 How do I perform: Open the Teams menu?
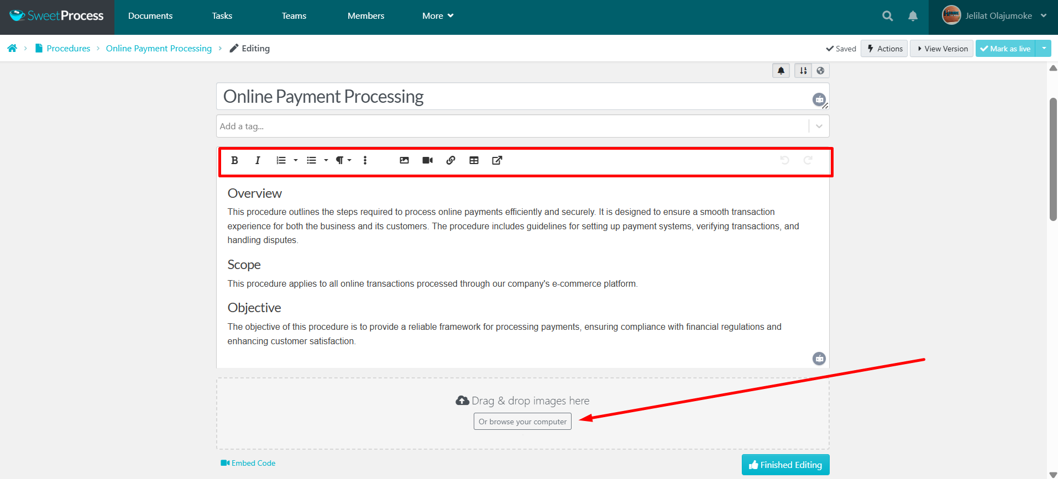click(294, 16)
